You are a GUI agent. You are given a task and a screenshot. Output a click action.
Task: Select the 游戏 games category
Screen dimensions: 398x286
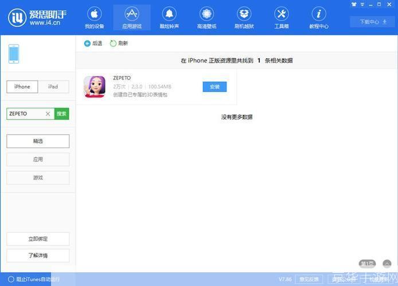coord(38,178)
